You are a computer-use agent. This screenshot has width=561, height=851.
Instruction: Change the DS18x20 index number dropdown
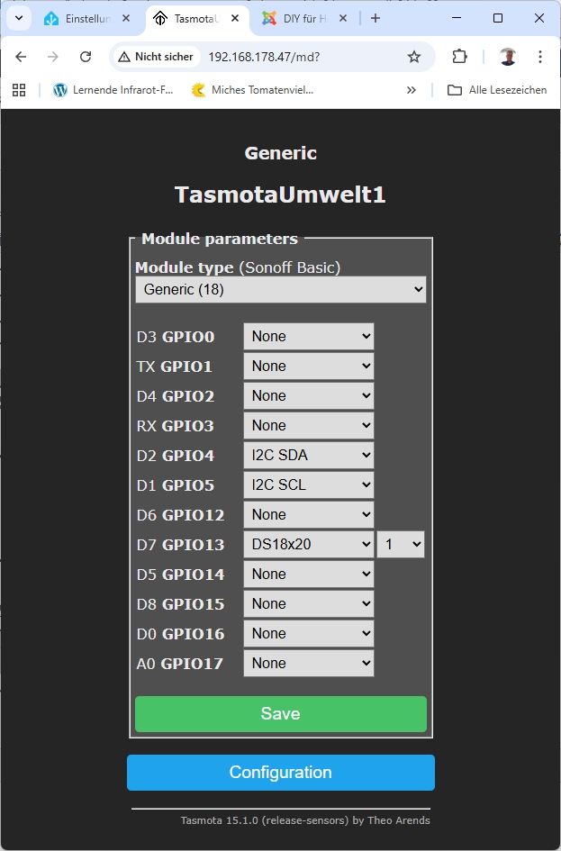400,545
